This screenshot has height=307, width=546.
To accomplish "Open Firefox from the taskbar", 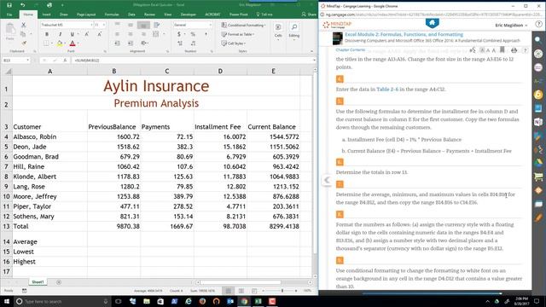I will [x=202, y=301].
